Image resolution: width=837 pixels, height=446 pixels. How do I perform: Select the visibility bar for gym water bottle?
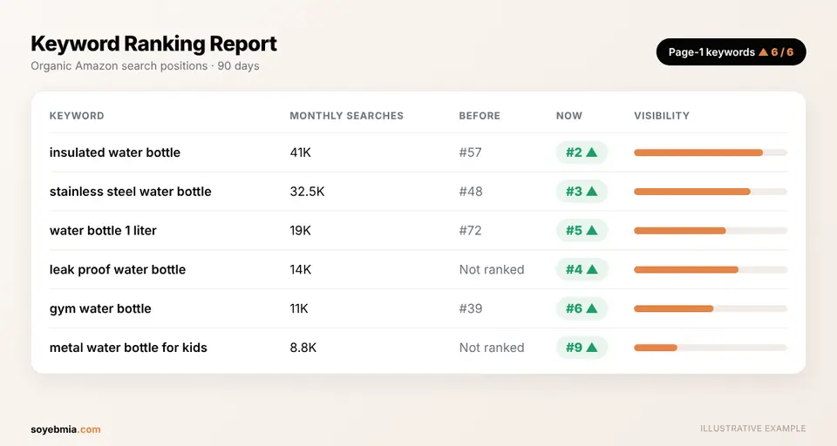pos(711,308)
